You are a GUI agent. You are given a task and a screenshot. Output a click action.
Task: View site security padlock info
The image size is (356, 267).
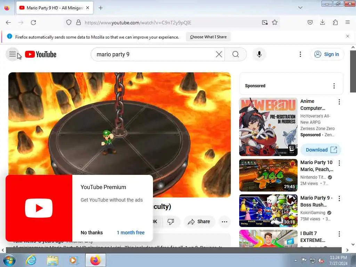coord(79,23)
